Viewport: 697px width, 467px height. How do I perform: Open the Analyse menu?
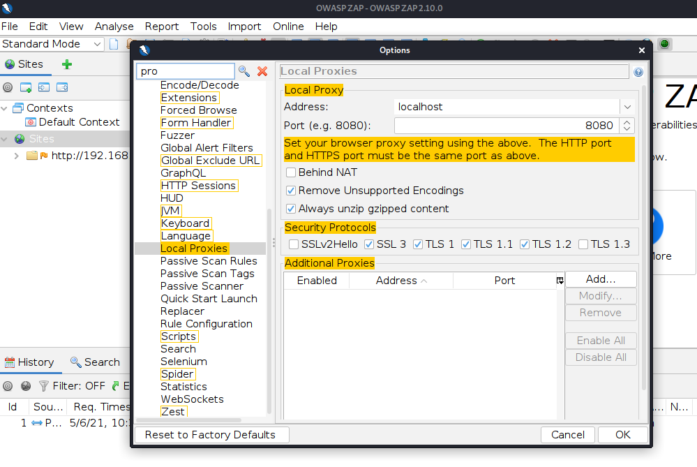(x=114, y=27)
